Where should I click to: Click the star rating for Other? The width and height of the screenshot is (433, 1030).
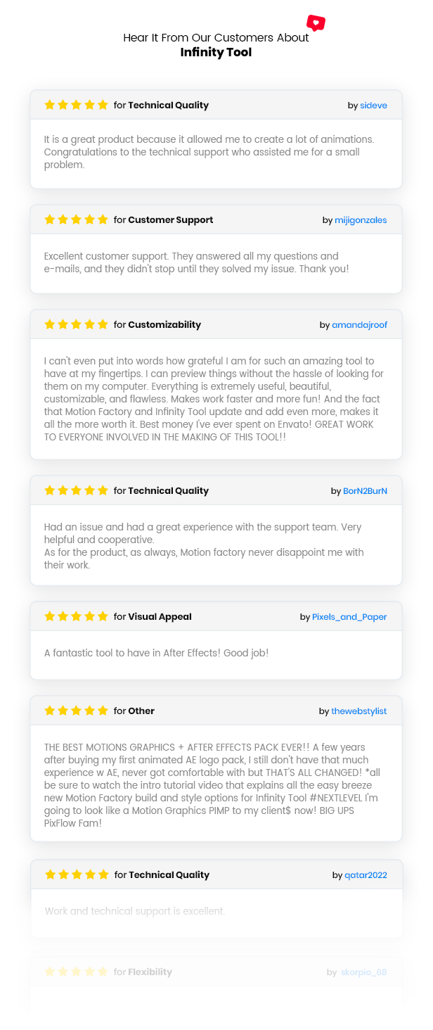click(x=77, y=711)
